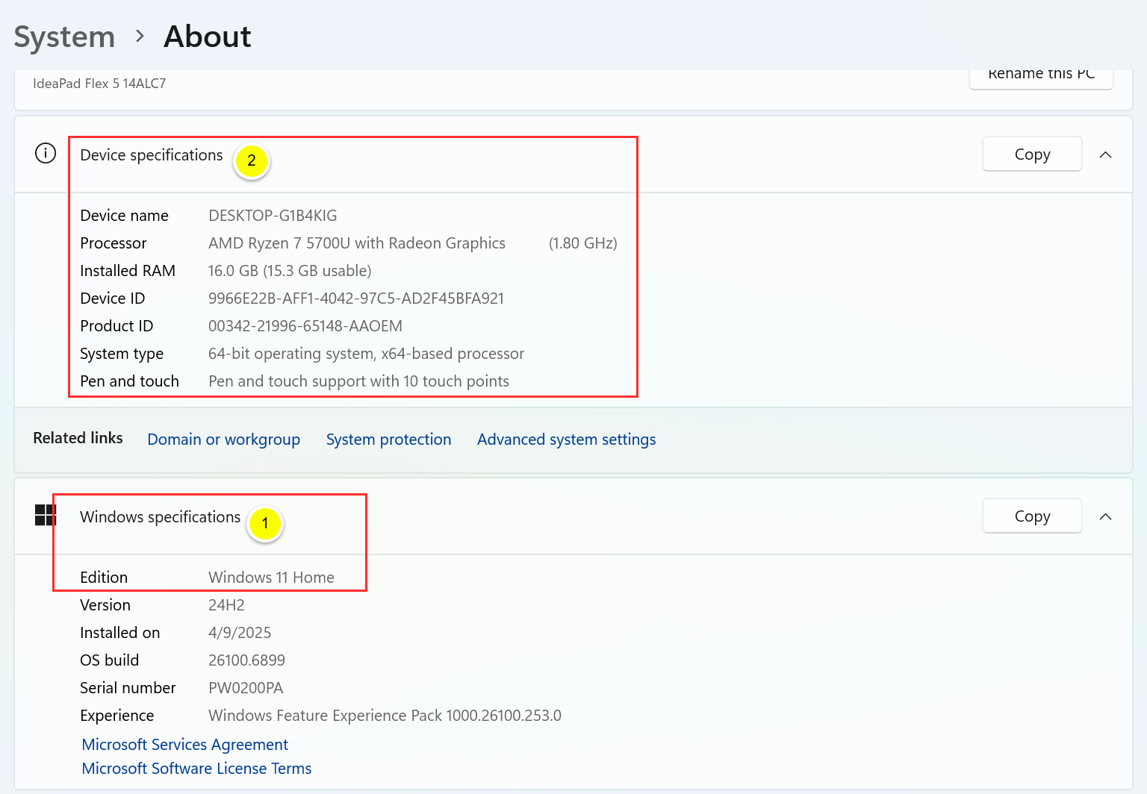This screenshot has height=794, width=1147.
Task: Copy the Device specifications details
Action: coord(1031,154)
